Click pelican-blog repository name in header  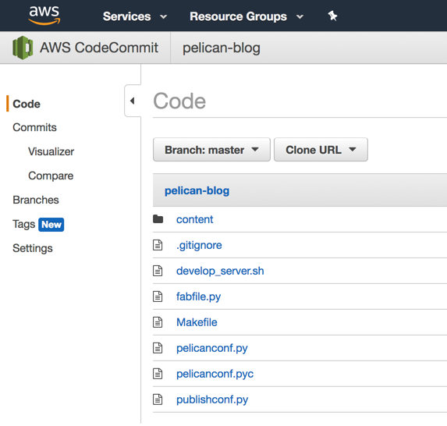(x=222, y=48)
